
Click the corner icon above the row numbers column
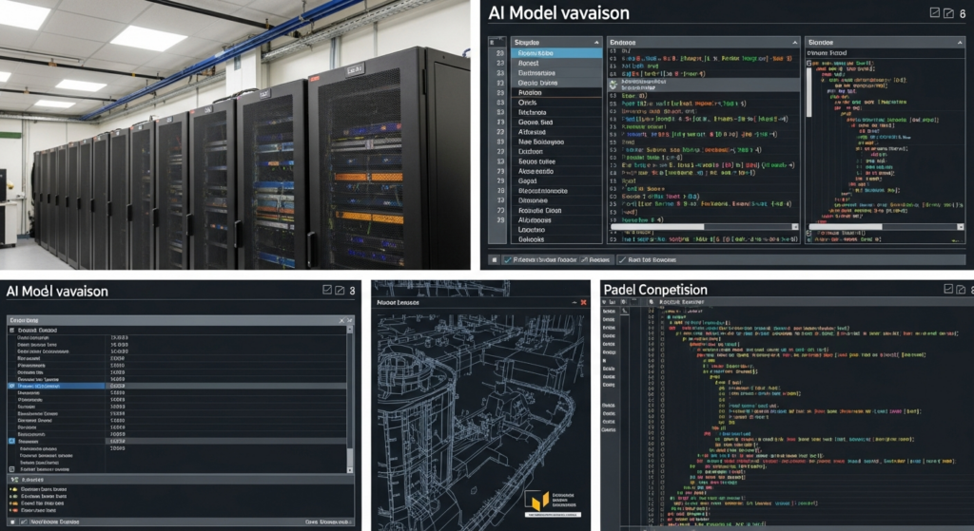tap(492, 42)
